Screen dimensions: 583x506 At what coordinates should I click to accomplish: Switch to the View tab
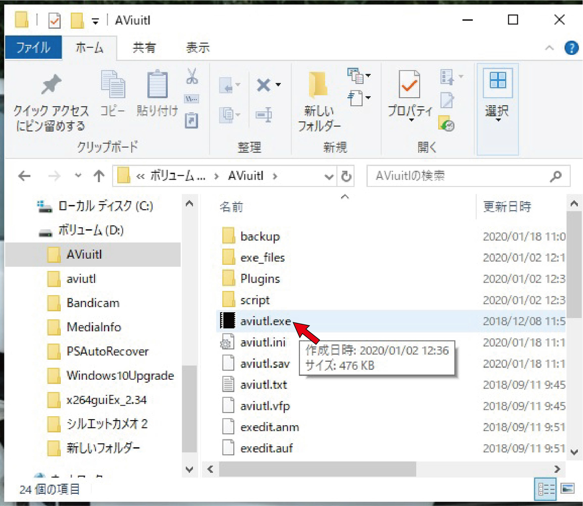(198, 48)
